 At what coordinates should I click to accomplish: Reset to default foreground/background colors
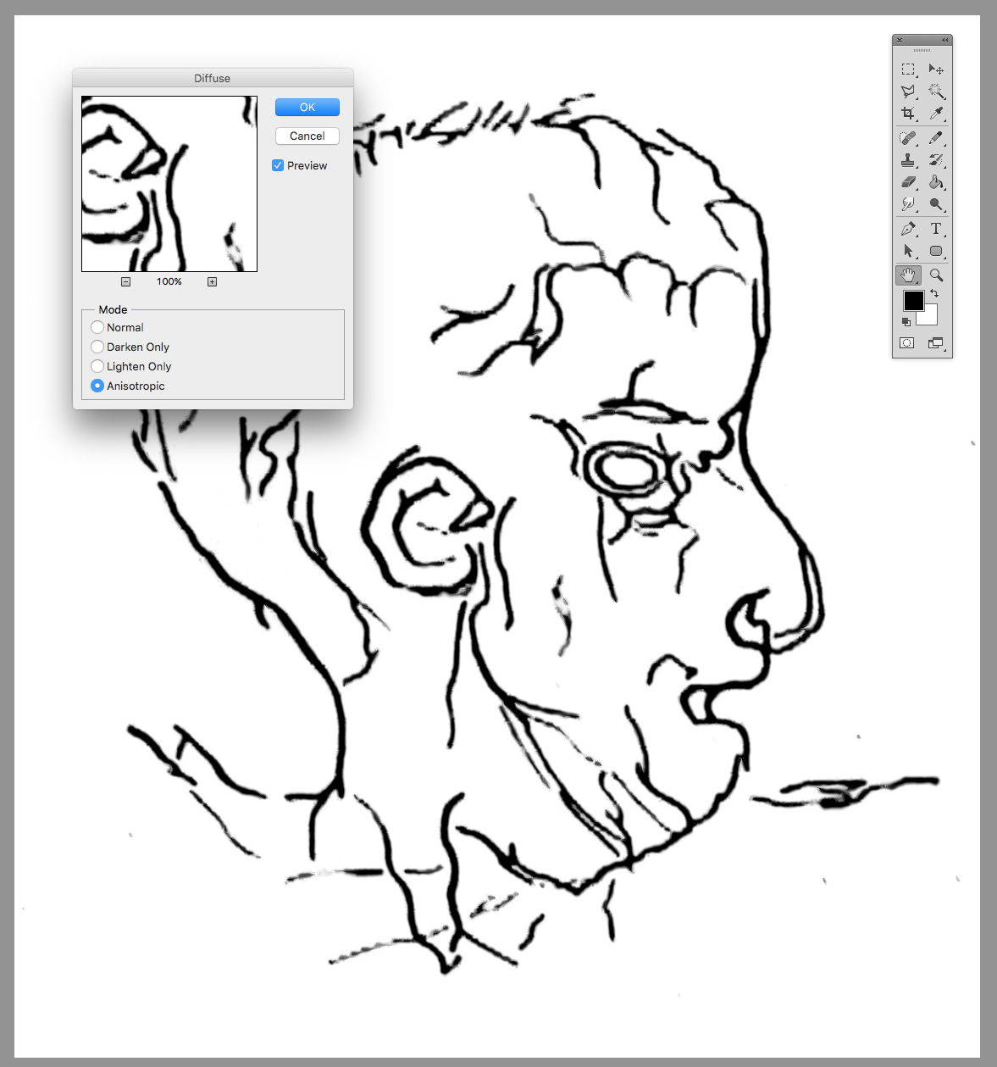(906, 322)
